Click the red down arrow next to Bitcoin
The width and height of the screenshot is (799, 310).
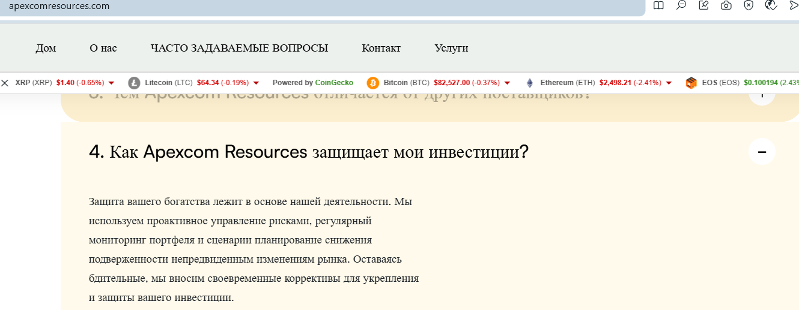coord(508,83)
